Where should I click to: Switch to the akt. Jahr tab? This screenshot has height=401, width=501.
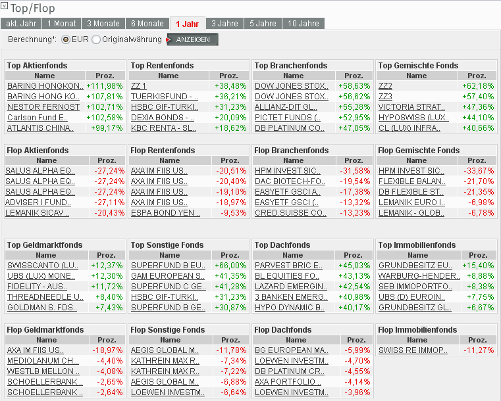click(x=21, y=24)
